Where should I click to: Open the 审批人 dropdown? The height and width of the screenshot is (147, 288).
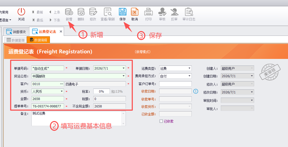252,108
